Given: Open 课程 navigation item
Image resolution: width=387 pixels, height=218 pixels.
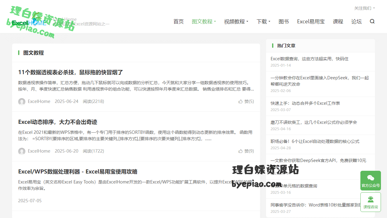Looking at the screenshot, I should [x=338, y=21].
